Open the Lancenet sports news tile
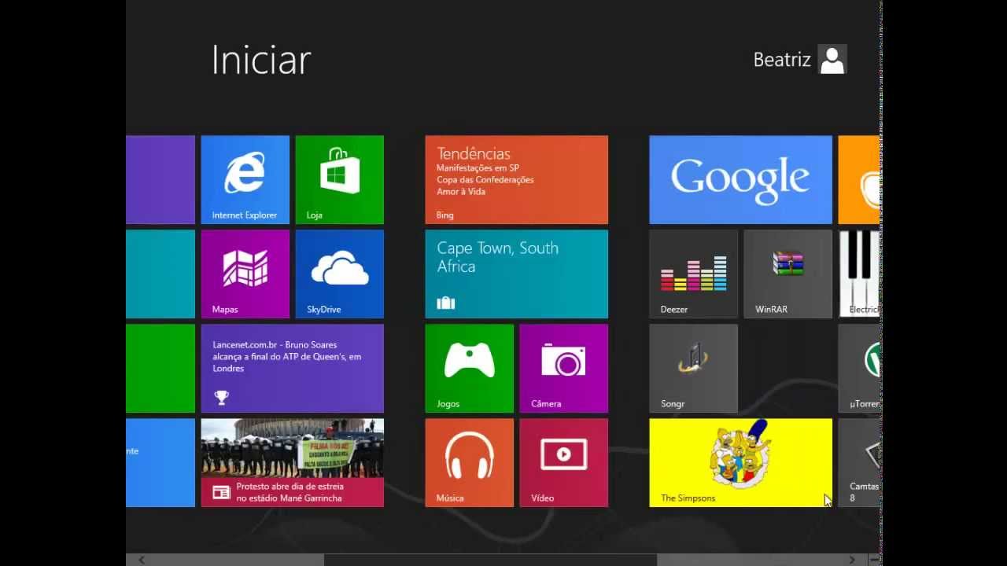This screenshot has width=1007, height=566. click(x=292, y=368)
